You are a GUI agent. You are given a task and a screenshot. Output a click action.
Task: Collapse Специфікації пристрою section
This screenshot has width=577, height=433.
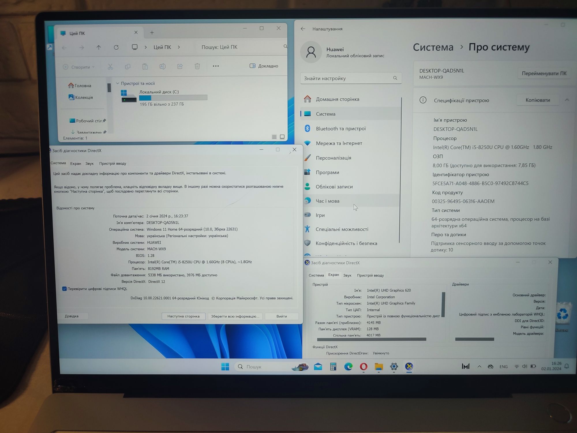pos(567,100)
